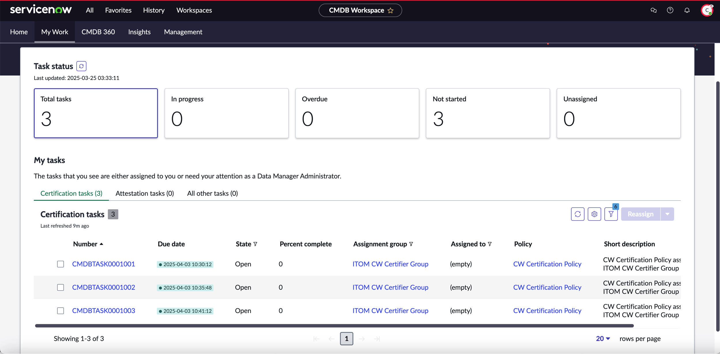Screen dimensions: 720x354
Task: Open ITOM CW Certifier Group for CMDBTASK0001001
Action: tap(390, 264)
